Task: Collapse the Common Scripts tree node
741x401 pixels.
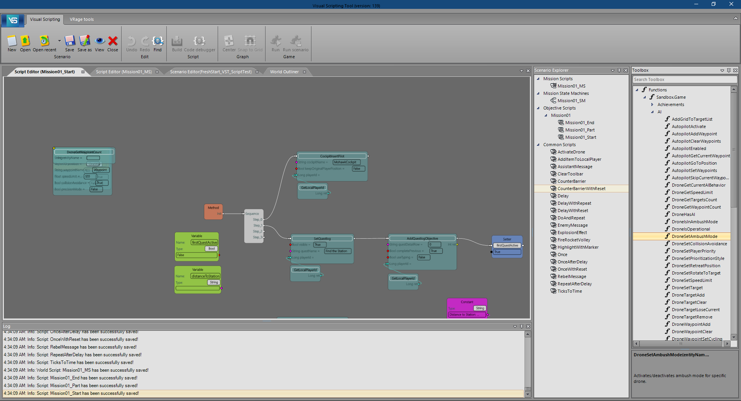Action: (x=538, y=145)
